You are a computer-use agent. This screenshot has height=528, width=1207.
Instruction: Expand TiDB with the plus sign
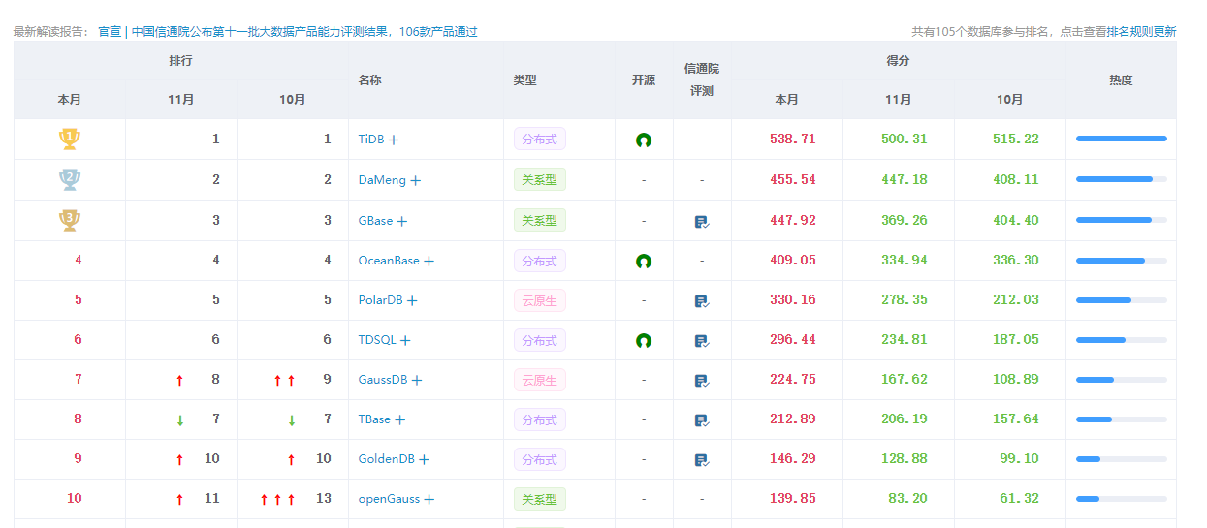[394, 140]
